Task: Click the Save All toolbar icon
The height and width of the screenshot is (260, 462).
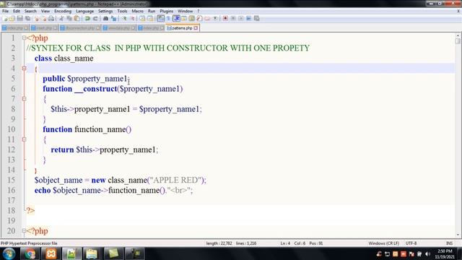Action: coord(27,19)
